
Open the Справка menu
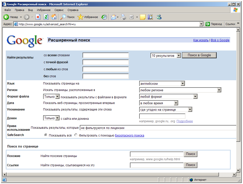click(x=73, y=10)
